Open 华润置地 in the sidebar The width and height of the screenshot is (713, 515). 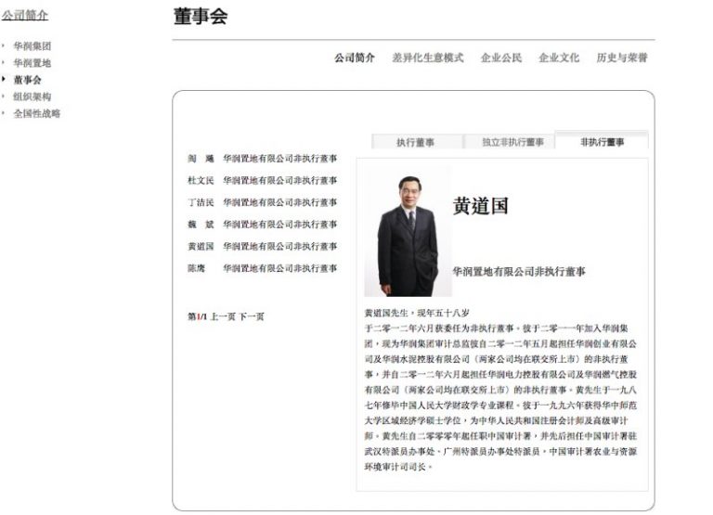pyautogui.click(x=32, y=63)
